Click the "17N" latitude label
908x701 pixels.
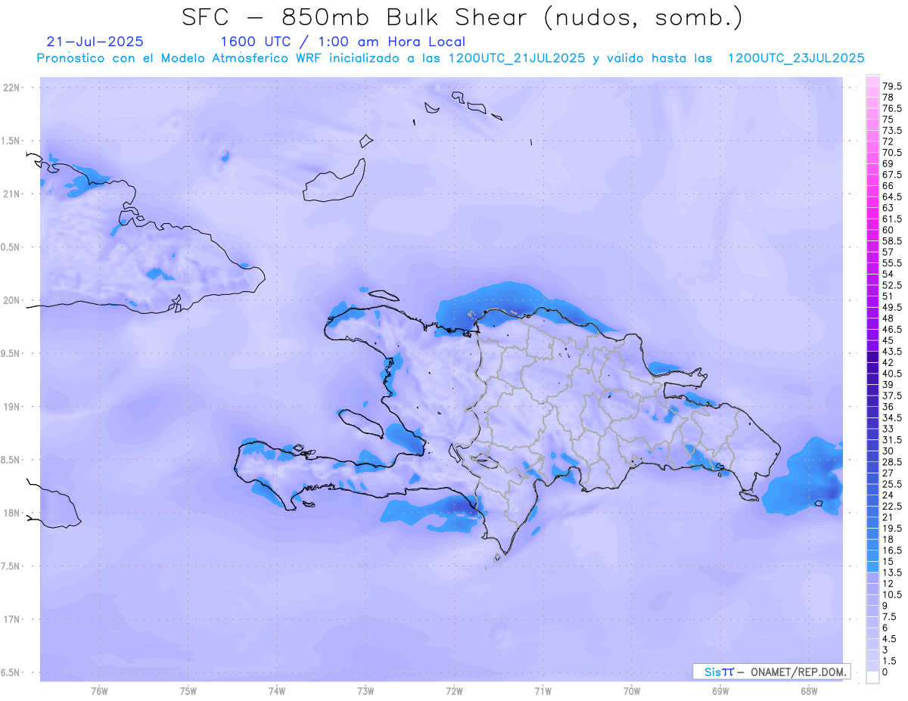tap(13, 619)
